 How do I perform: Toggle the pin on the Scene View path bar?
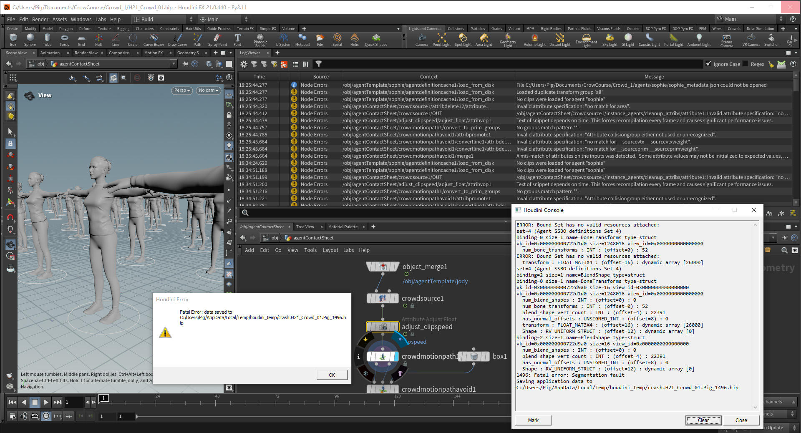[185, 64]
